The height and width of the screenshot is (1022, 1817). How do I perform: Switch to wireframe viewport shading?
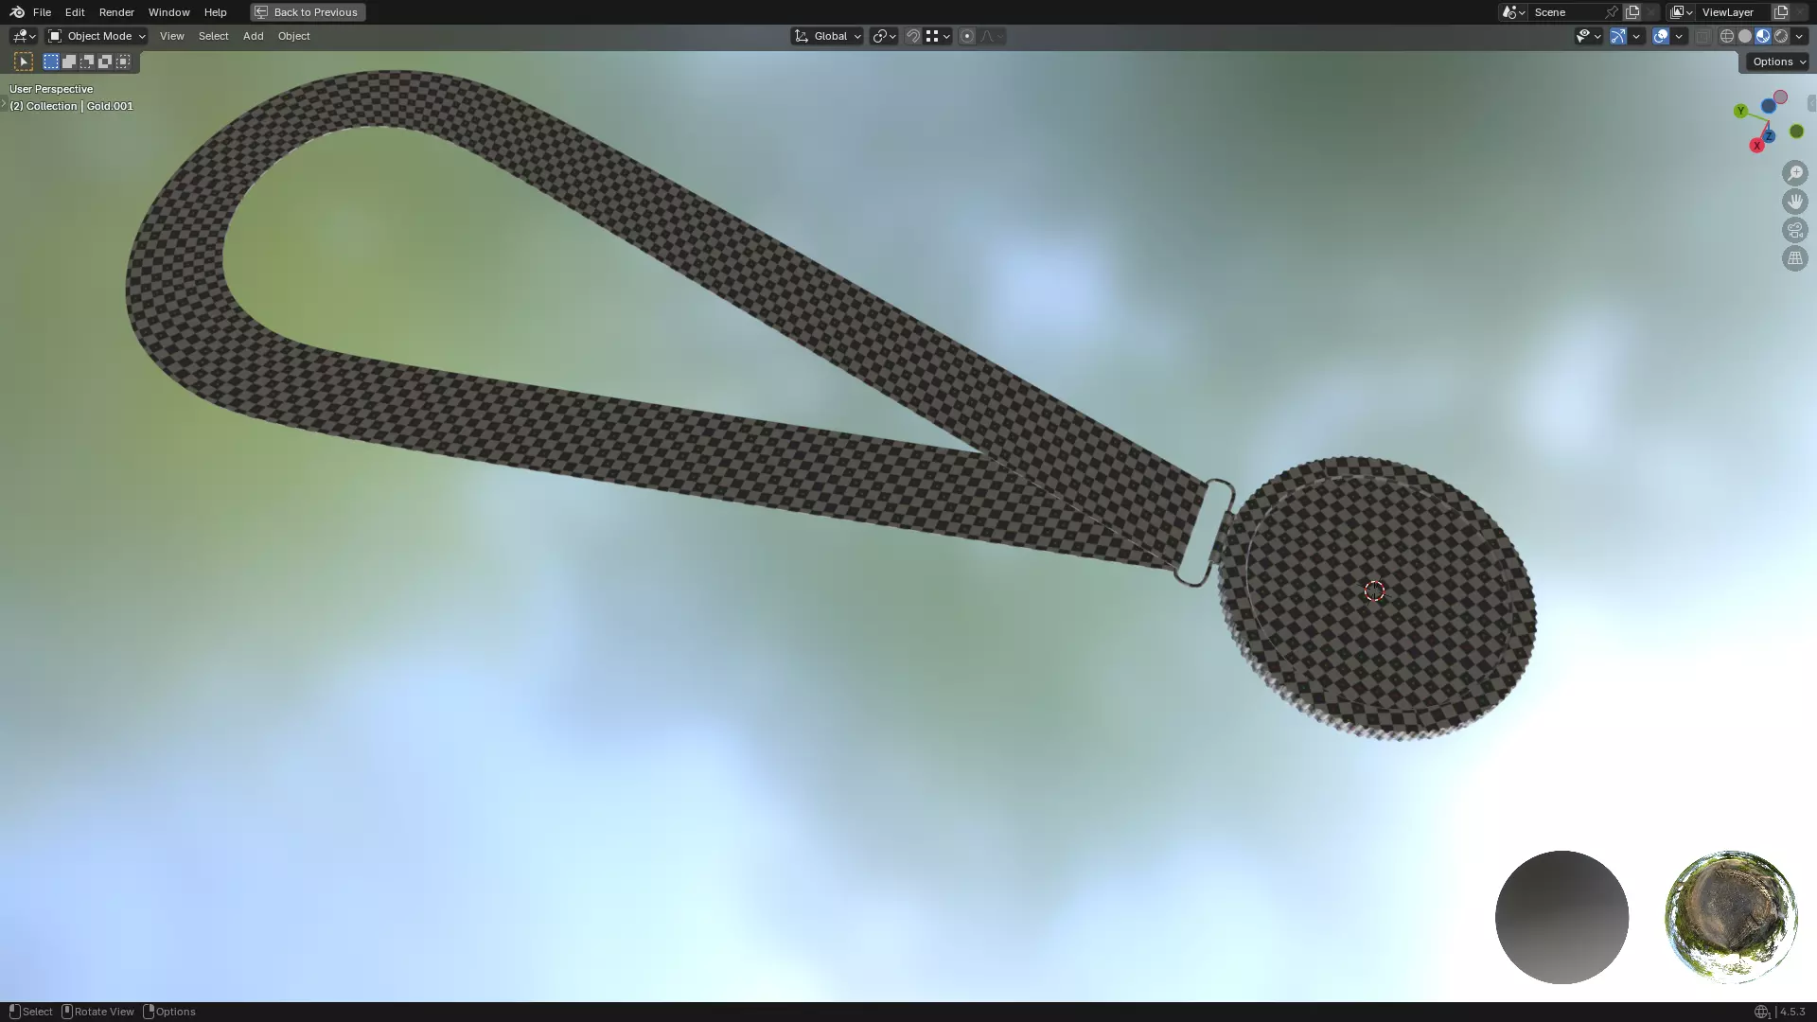pyautogui.click(x=1727, y=36)
